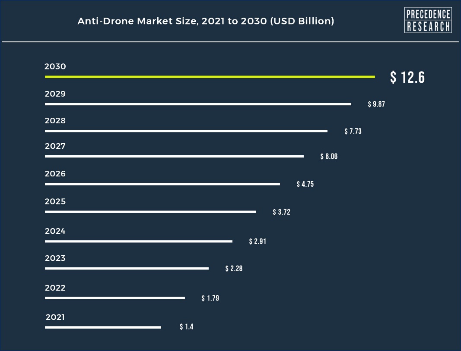Screen dimensions: 461x351
Task: Select the $ 6.06 value label
Action: click(329, 157)
